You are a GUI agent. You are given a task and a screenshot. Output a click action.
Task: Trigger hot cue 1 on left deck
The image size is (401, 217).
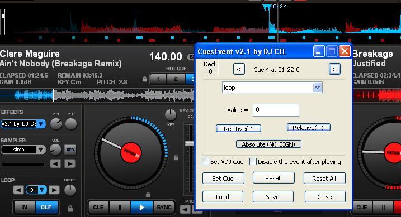pyautogui.click(x=158, y=79)
